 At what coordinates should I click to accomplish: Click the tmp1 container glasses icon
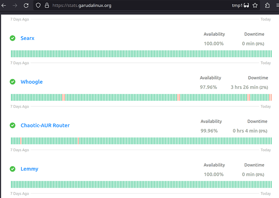click(246, 5)
